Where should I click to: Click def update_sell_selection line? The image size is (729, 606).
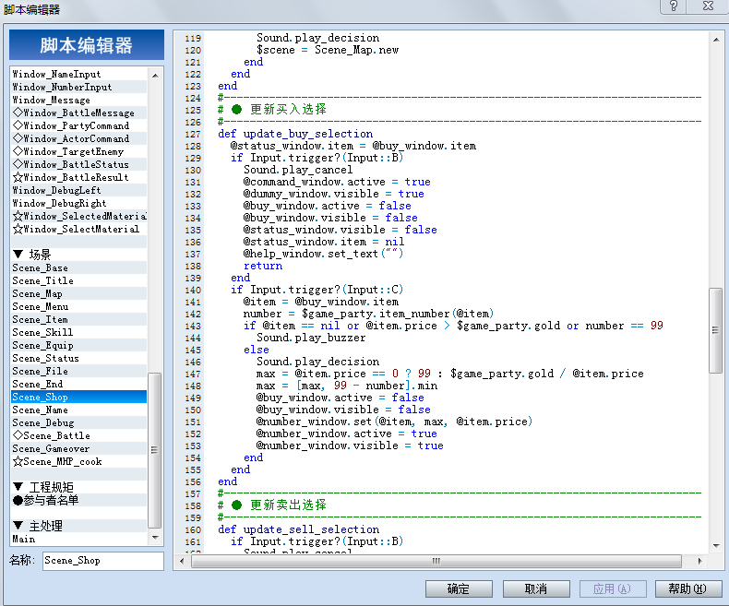click(298, 529)
